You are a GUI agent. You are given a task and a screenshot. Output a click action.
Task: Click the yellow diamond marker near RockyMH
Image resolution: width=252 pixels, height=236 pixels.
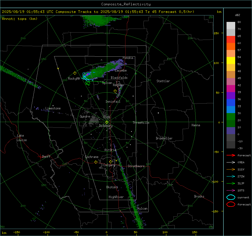tap(75, 73)
